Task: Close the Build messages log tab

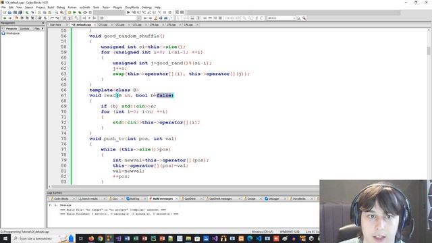Action: tap(177, 198)
